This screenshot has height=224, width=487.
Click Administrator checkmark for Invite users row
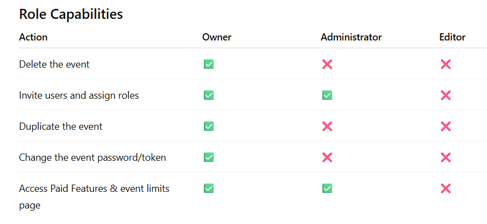tap(327, 95)
